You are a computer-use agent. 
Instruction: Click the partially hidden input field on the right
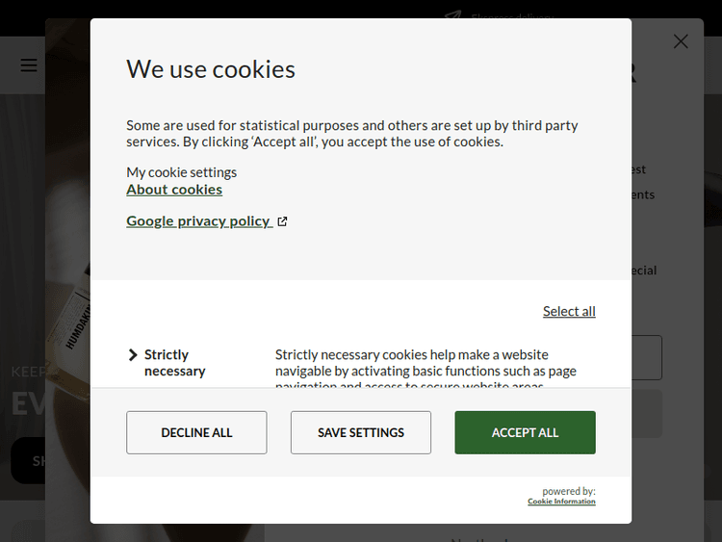pyautogui.click(x=647, y=357)
